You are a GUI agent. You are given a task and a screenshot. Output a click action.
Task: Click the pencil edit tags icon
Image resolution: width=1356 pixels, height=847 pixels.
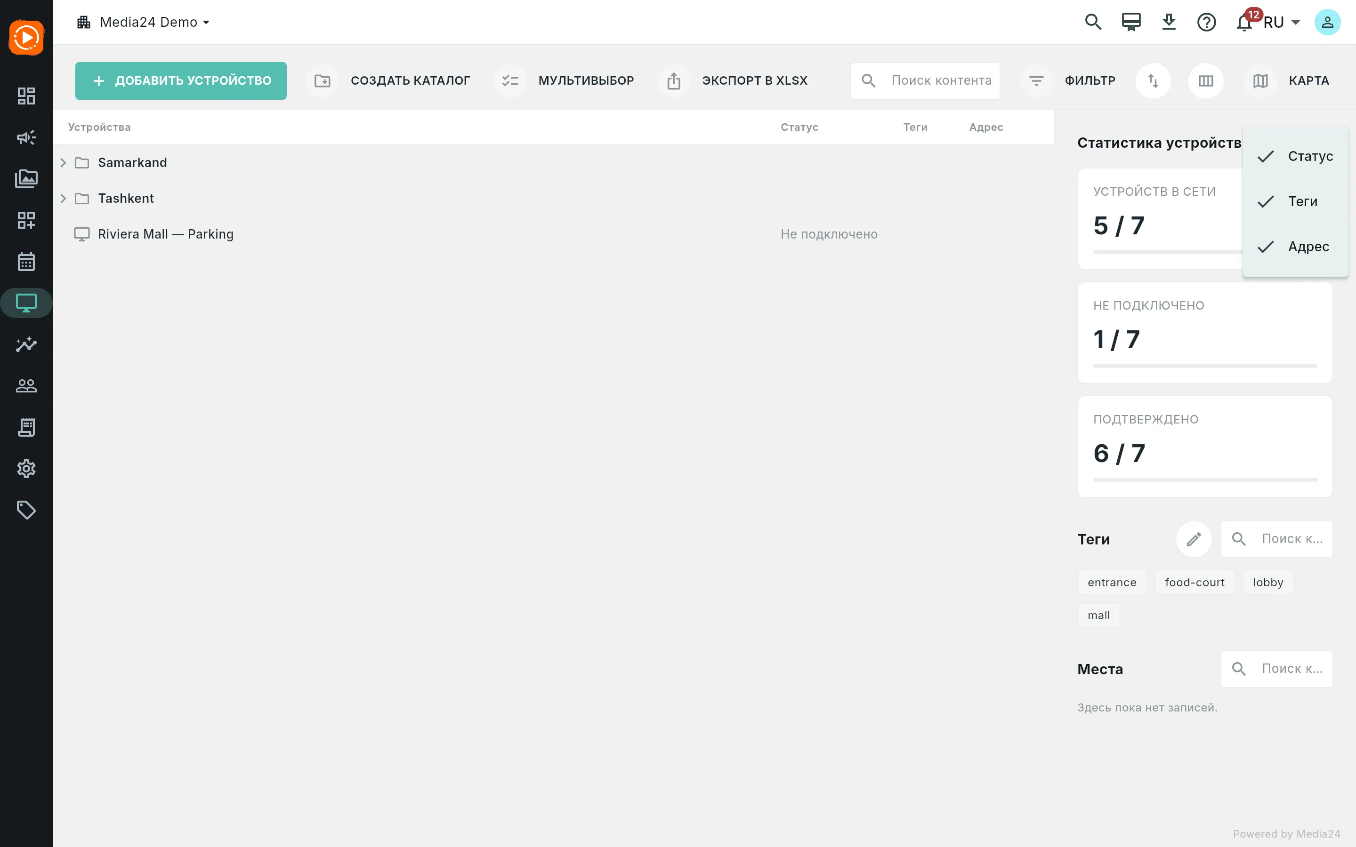(x=1194, y=539)
